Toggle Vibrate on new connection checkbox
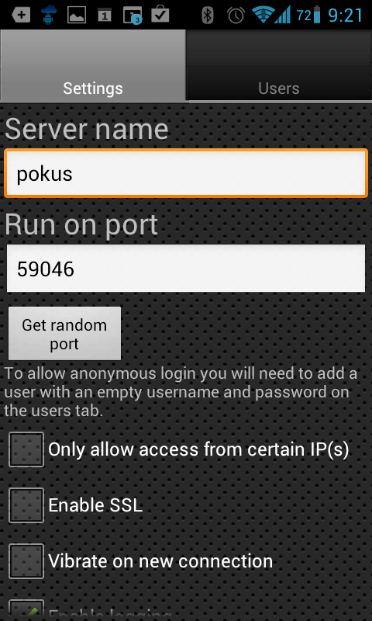The width and height of the screenshot is (372, 621). 26,561
